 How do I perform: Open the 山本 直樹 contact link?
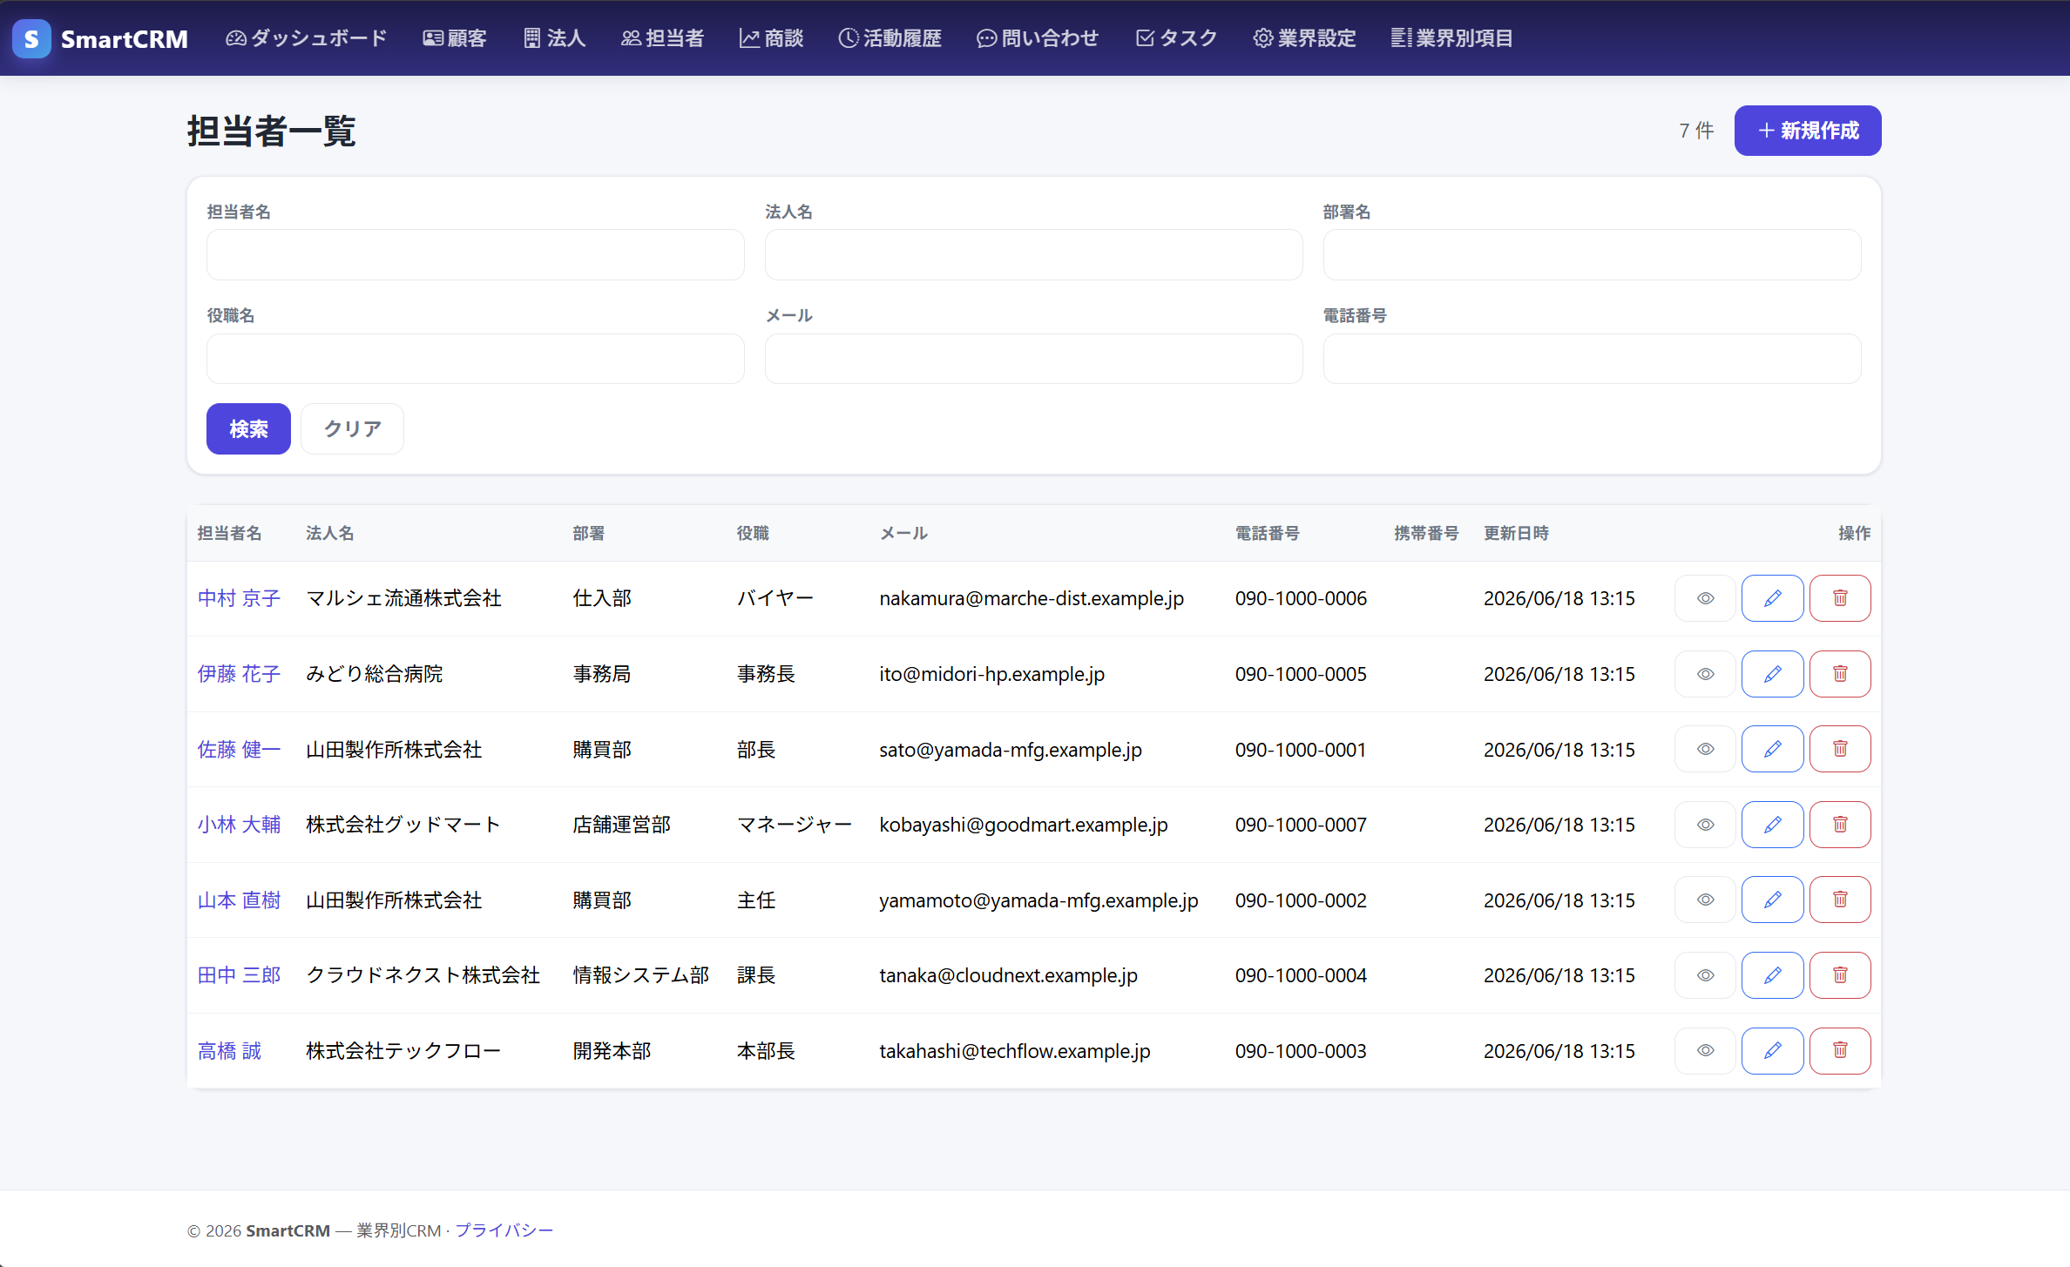coord(239,900)
